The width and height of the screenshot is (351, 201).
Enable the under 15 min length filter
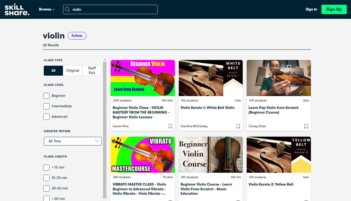(x=46, y=167)
